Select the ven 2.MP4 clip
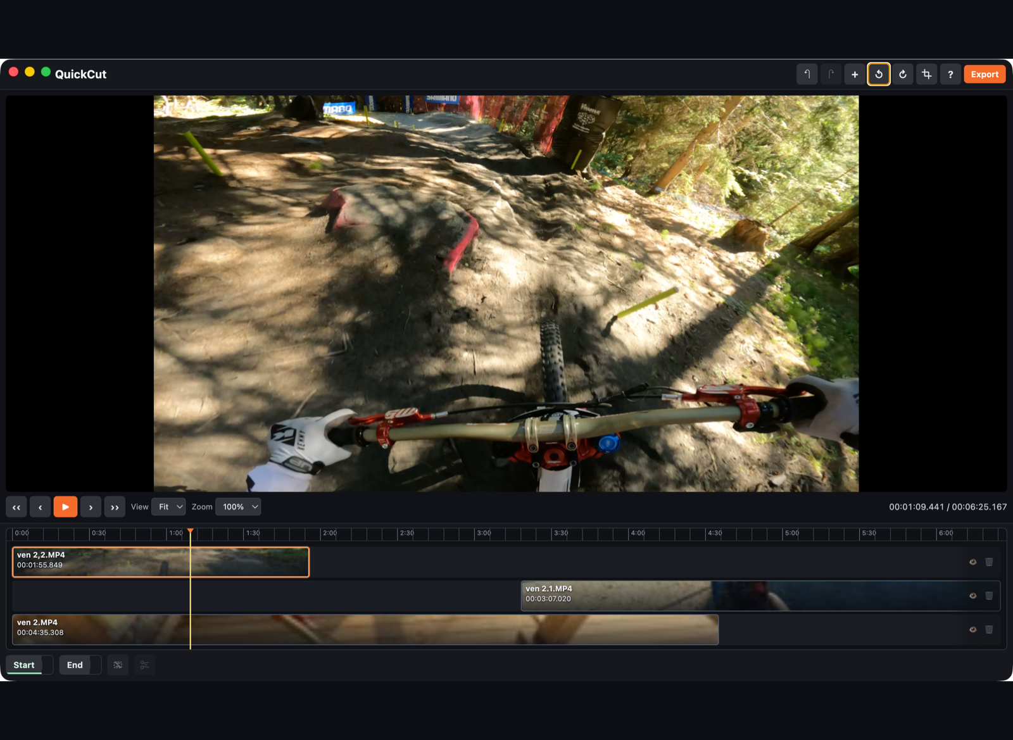 point(365,630)
